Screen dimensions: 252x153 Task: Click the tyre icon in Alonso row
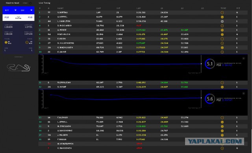[x=222, y=118]
